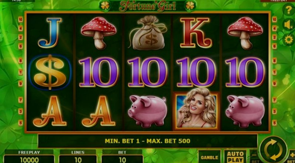Start AUTO PLAY mode
Image resolution: width=295 pixels, height=163 pixels.
pos(235,156)
